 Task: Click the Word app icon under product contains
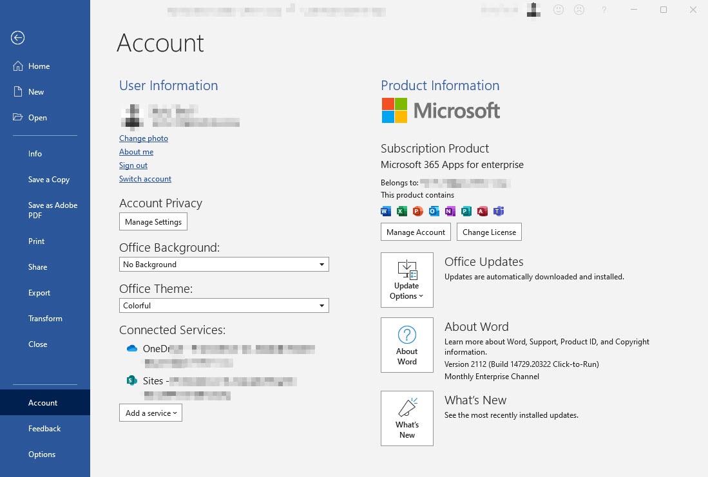click(x=386, y=211)
